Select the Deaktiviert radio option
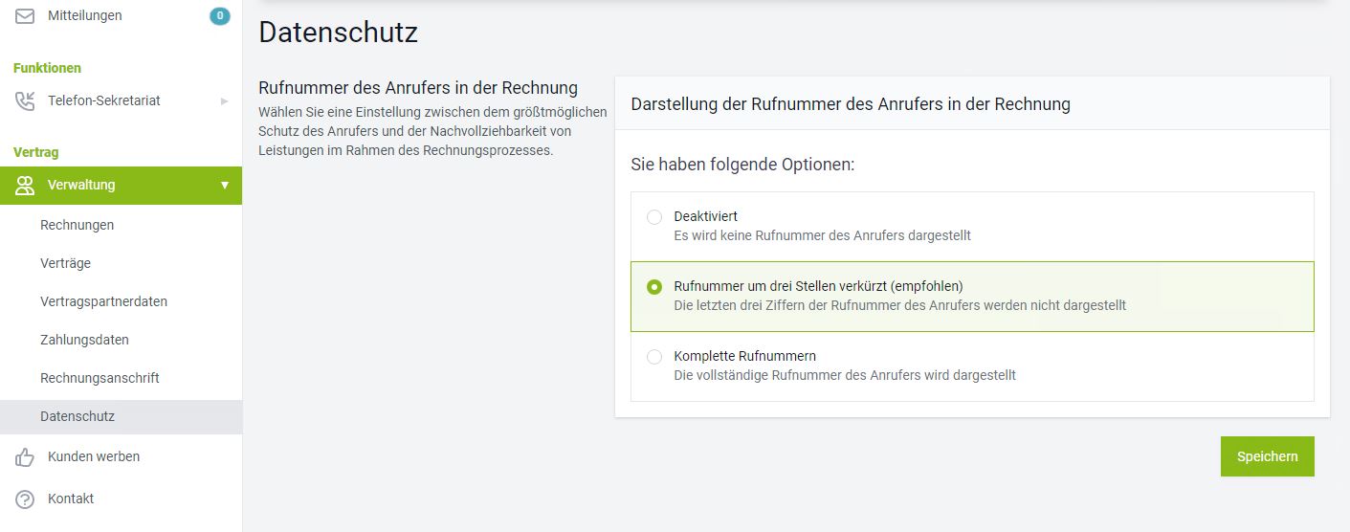The image size is (1350, 532). 654,217
